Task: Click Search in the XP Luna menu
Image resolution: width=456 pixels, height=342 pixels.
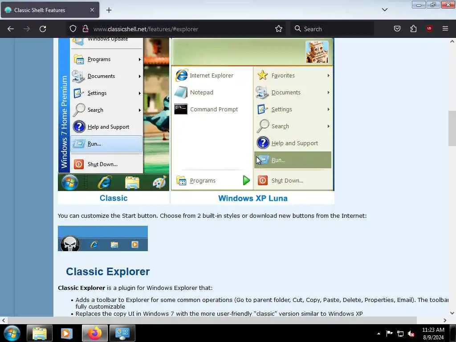Action: [x=293, y=126]
